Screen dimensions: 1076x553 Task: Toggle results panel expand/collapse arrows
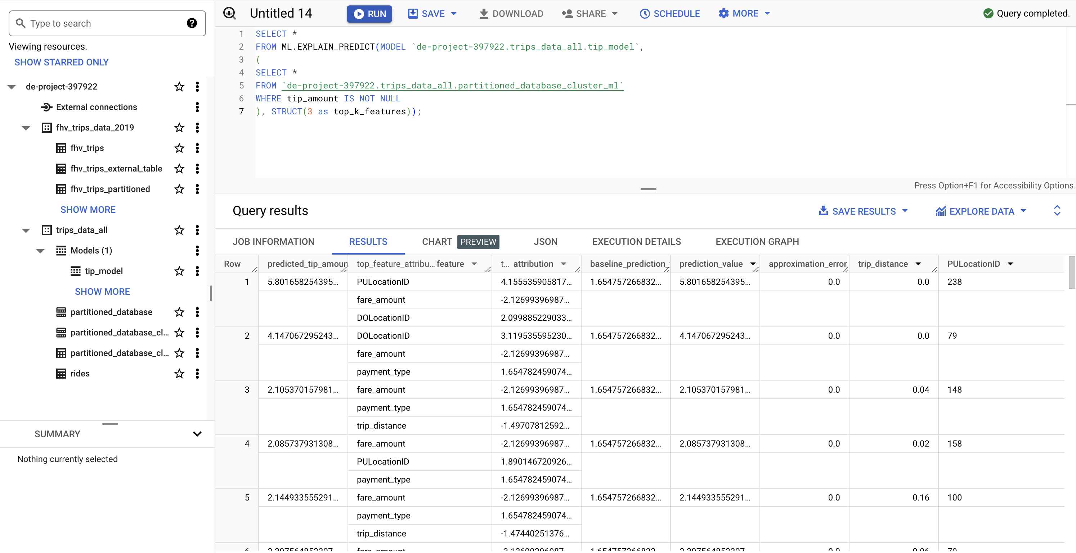point(1057,211)
